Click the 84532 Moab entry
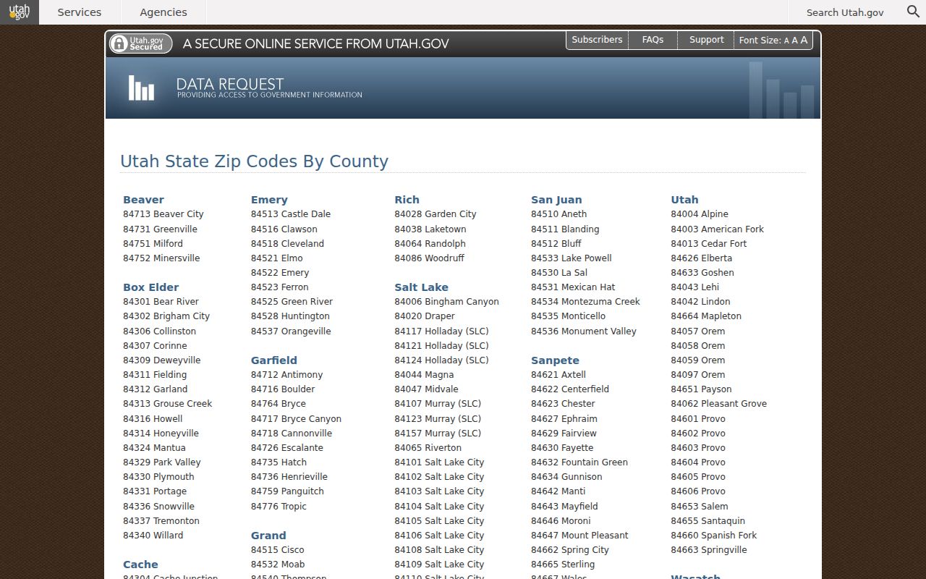Screen dimensions: 926x579 278,565
